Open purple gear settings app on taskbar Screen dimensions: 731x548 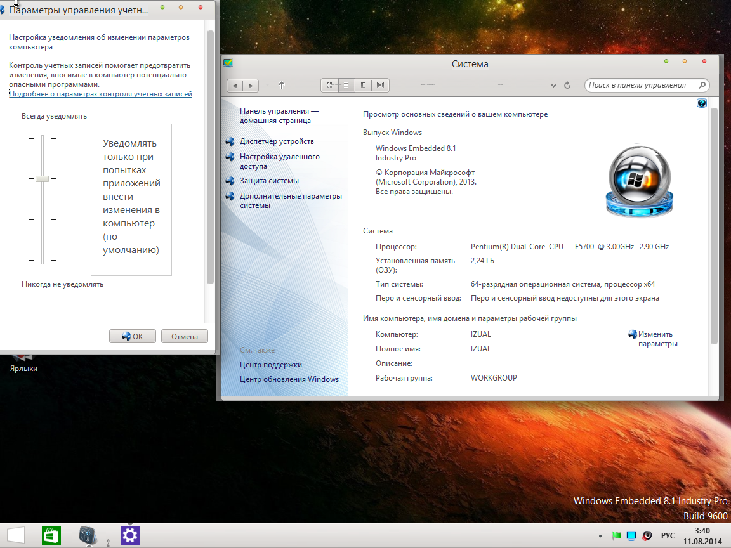(x=129, y=535)
